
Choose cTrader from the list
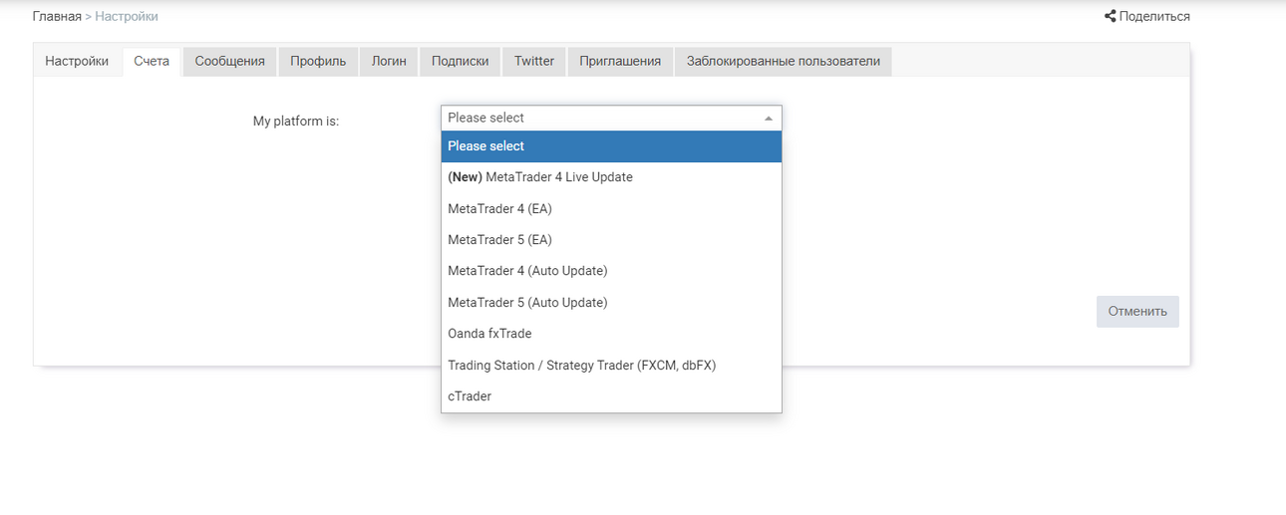click(611, 396)
